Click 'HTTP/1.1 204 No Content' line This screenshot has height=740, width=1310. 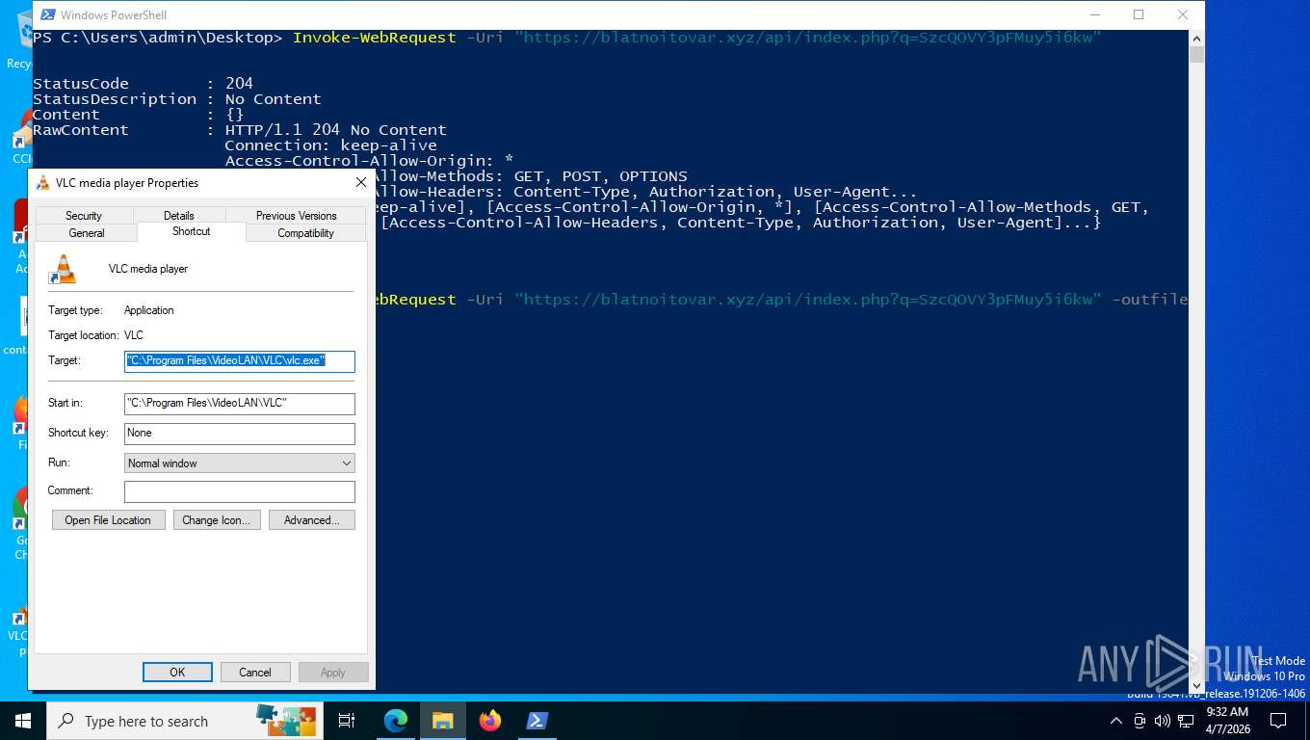click(x=336, y=130)
